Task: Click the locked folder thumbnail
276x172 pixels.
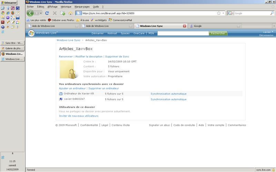Action: (x=68, y=69)
